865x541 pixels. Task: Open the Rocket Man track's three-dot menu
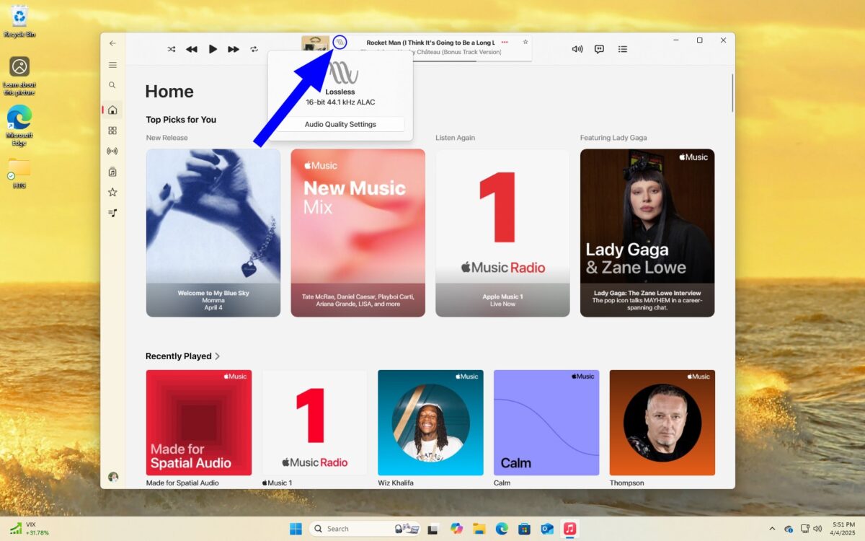505,43
